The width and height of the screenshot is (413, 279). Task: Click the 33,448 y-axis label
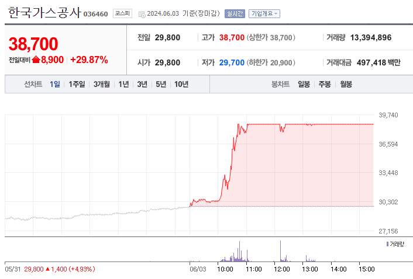tap(388, 173)
